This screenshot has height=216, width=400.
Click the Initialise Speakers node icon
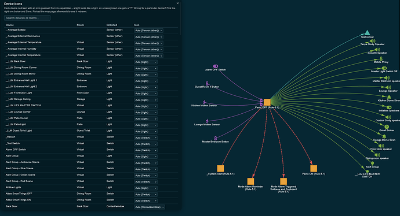pyautogui.click(x=389, y=107)
